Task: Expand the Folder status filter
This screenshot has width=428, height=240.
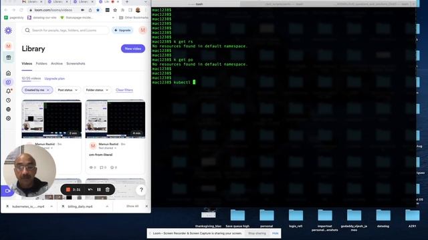Action: point(97,90)
